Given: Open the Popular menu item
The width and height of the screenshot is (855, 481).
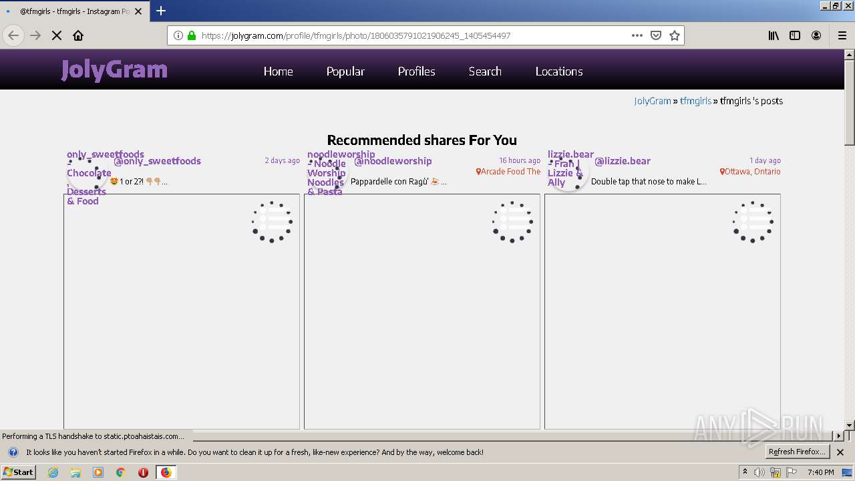Looking at the screenshot, I should [345, 71].
